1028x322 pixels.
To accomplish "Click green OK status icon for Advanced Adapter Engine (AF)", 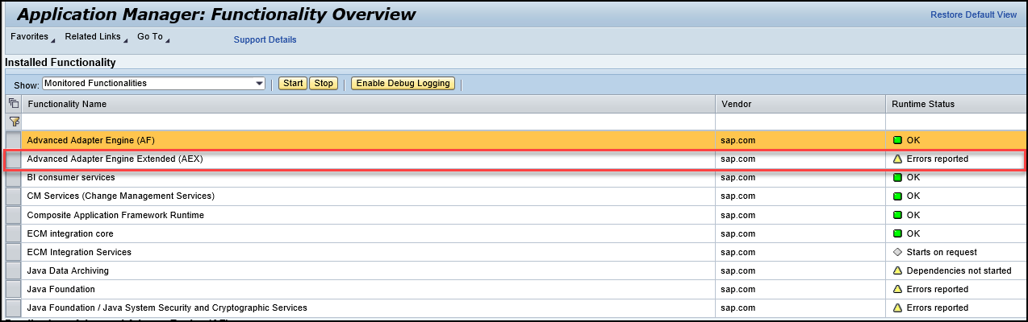I will click(897, 140).
